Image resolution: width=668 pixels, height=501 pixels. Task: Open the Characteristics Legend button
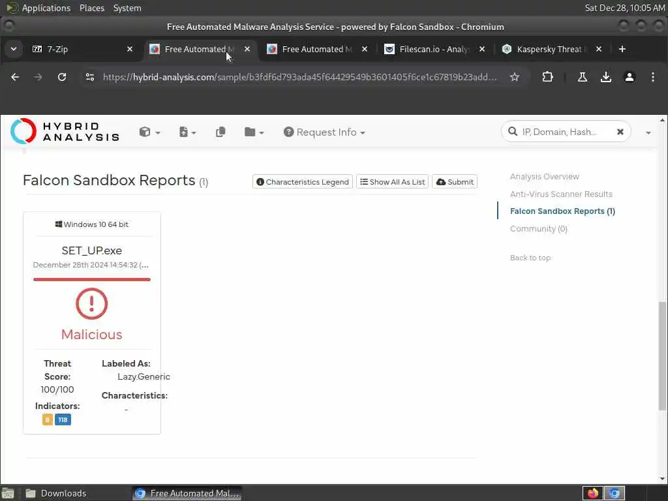coord(303,182)
